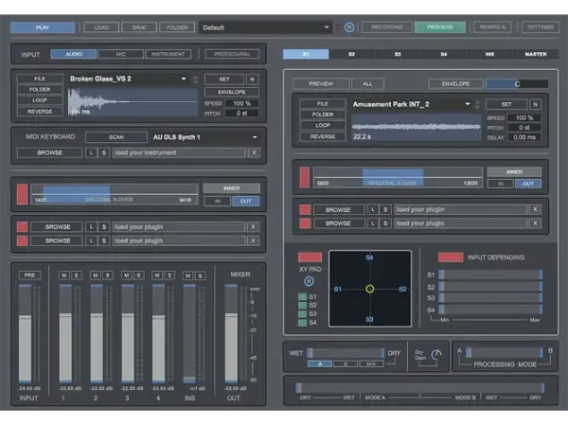Clear the load your instrument slot with X

pyautogui.click(x=254, y=152)
